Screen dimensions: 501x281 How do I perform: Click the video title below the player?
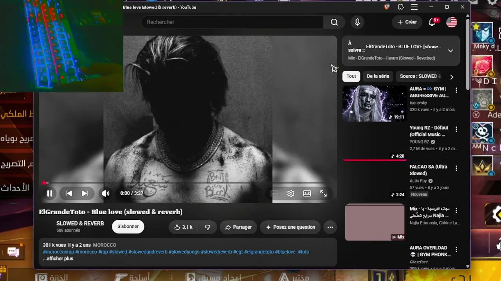click(111, 212)
